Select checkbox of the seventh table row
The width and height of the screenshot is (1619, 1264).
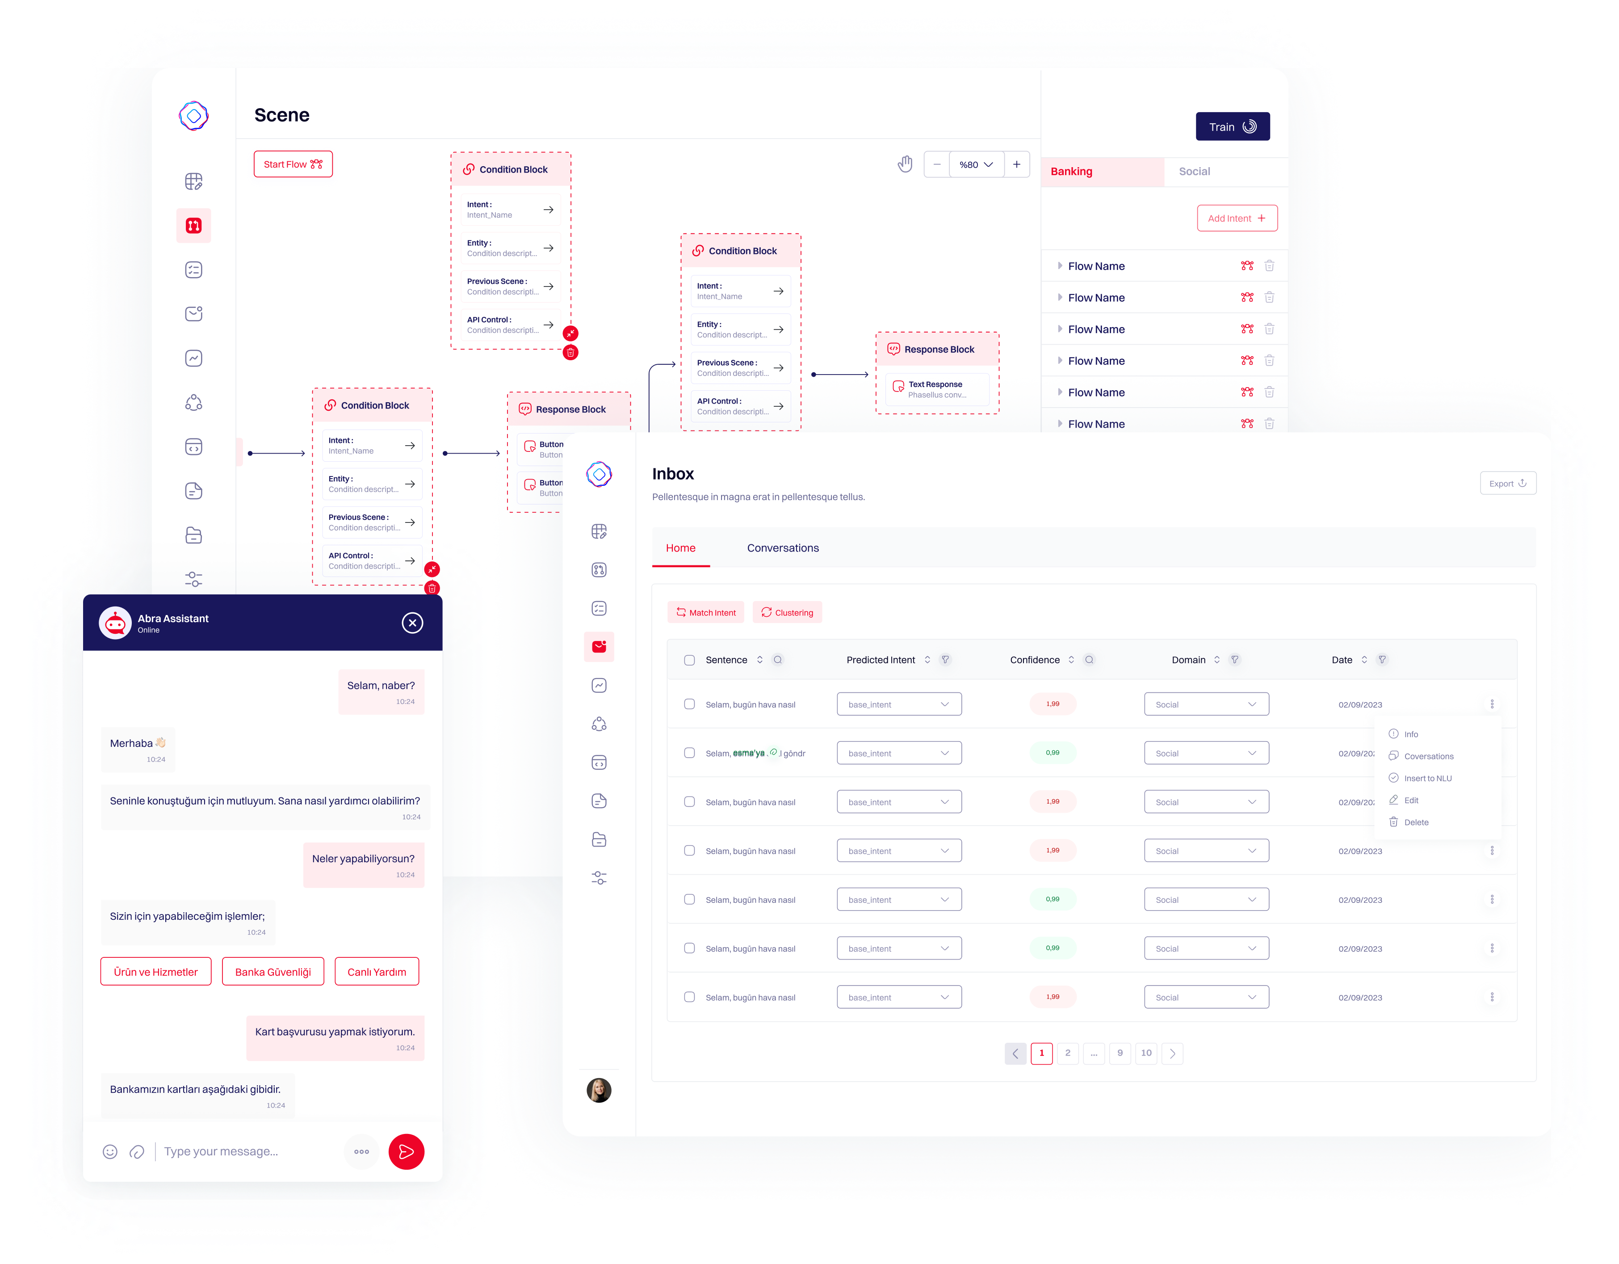[689, 997]
